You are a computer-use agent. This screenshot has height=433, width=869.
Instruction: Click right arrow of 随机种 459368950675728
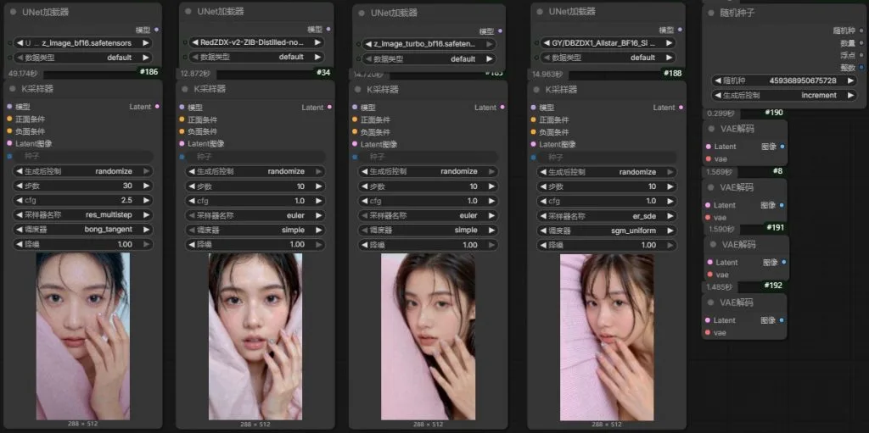coord(849,80)
